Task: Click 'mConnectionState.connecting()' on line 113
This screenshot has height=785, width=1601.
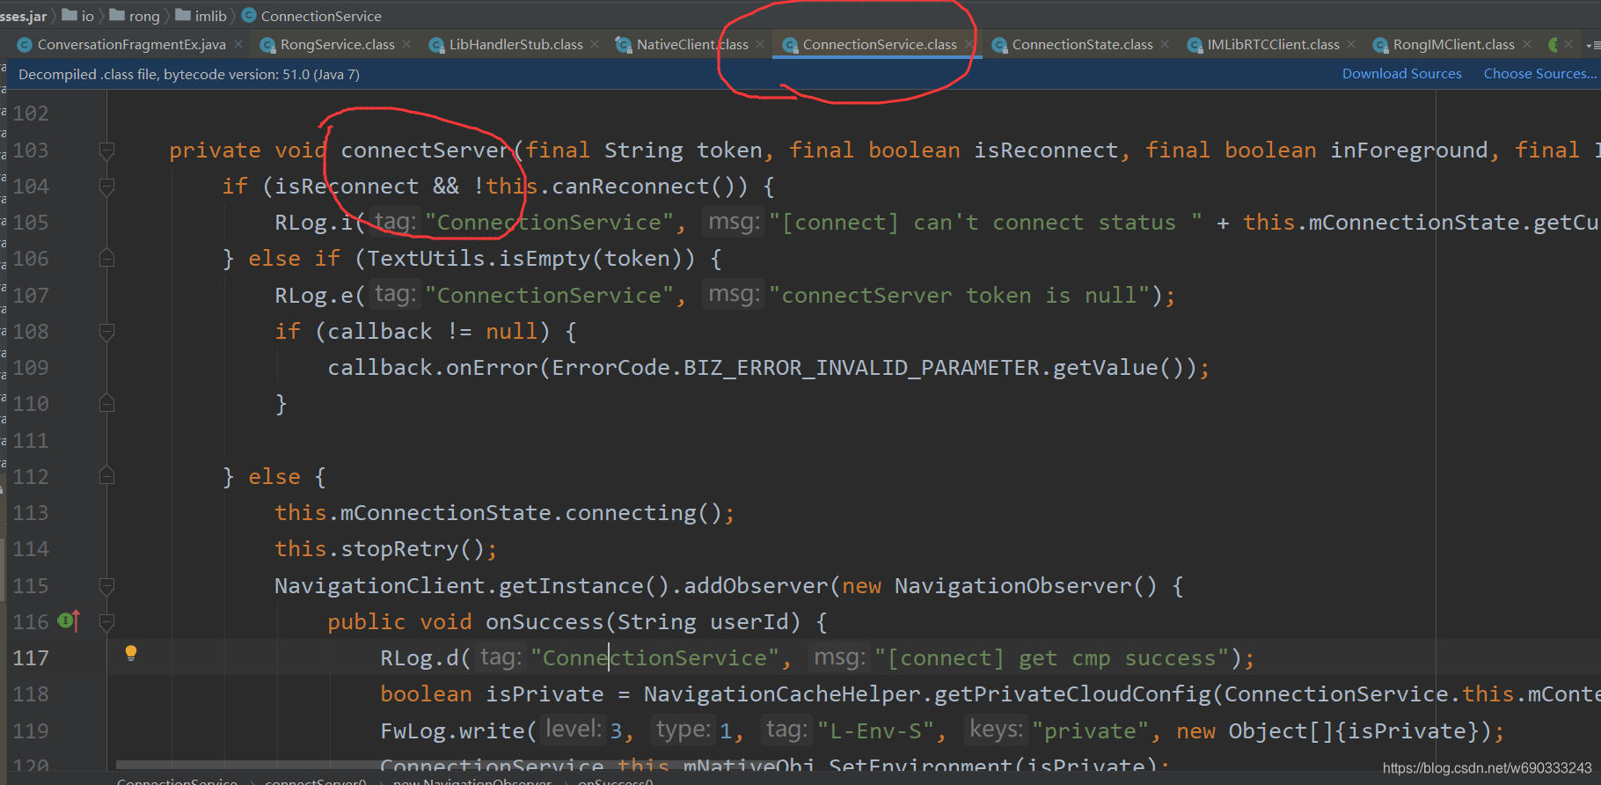Action: (x=531, y=513)
